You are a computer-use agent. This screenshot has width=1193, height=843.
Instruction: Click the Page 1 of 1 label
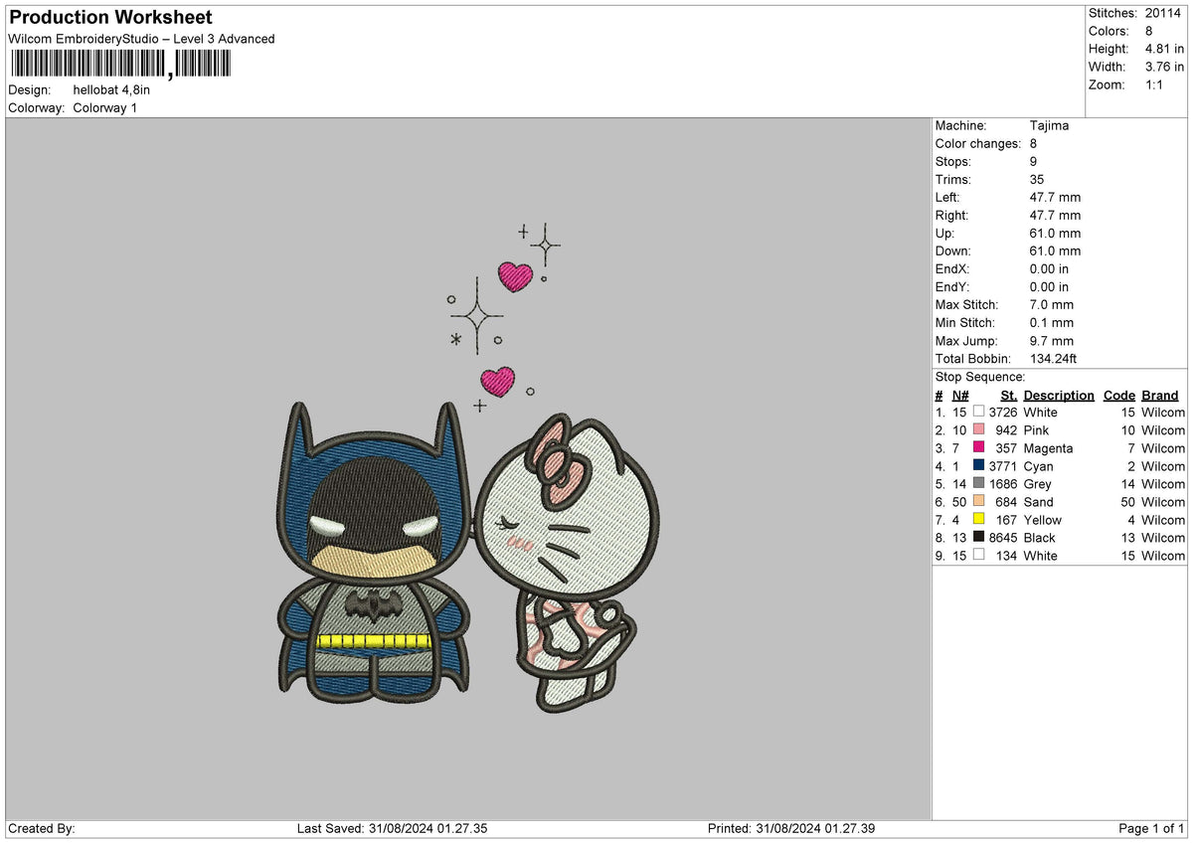(1151, 827)
